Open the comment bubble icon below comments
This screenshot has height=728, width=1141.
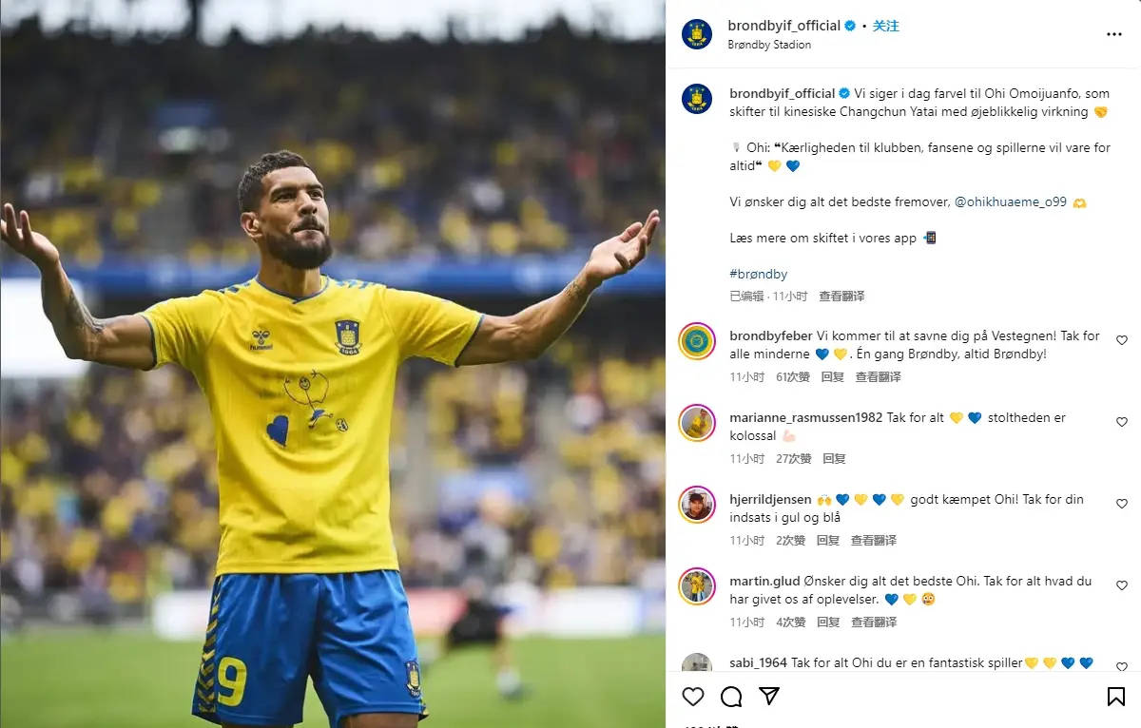[731, 697]
